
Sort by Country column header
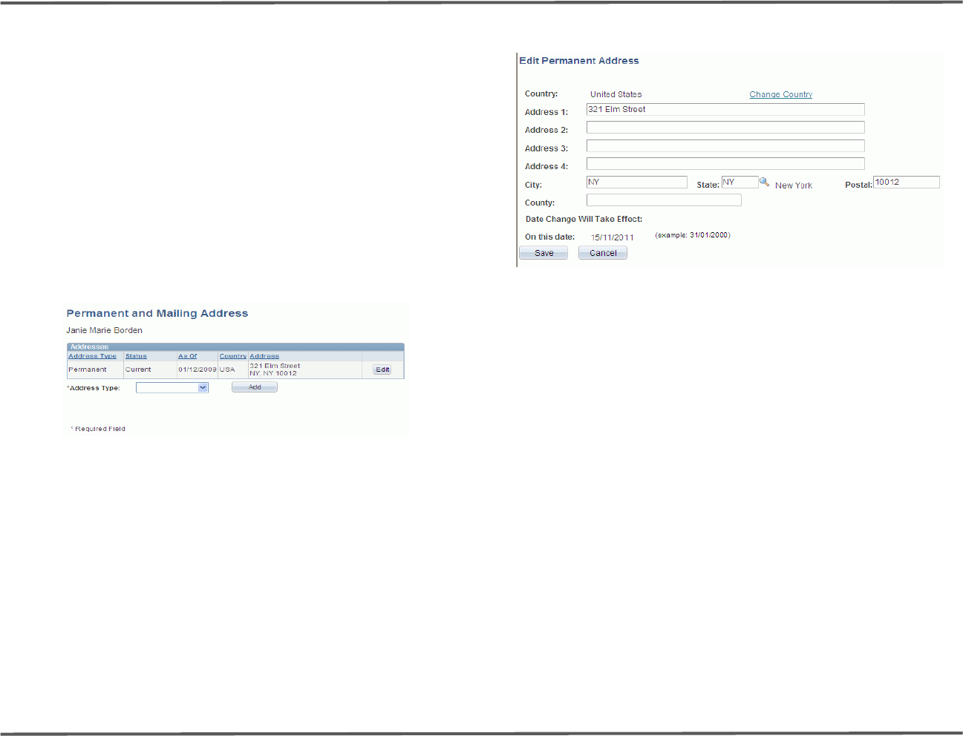(x=233, y=356)
